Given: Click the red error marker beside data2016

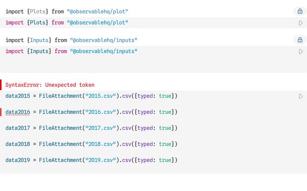Looking at the screenshot, I should click(1, 112).
